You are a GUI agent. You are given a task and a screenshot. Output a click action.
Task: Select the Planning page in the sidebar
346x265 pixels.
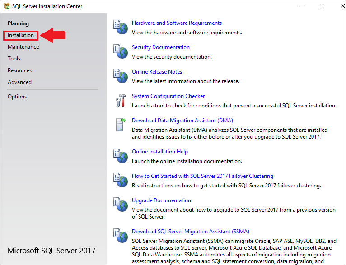point(19,23)
